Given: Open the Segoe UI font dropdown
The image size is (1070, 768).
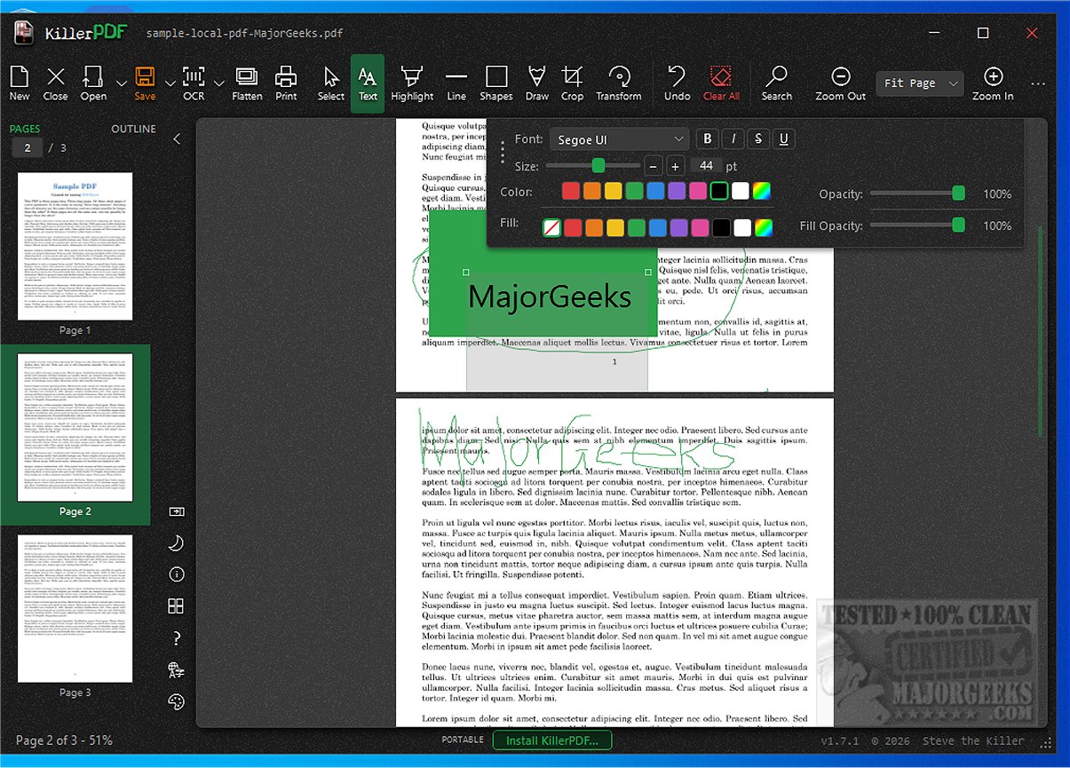Looking at the screenshot, I should point(619,139).
